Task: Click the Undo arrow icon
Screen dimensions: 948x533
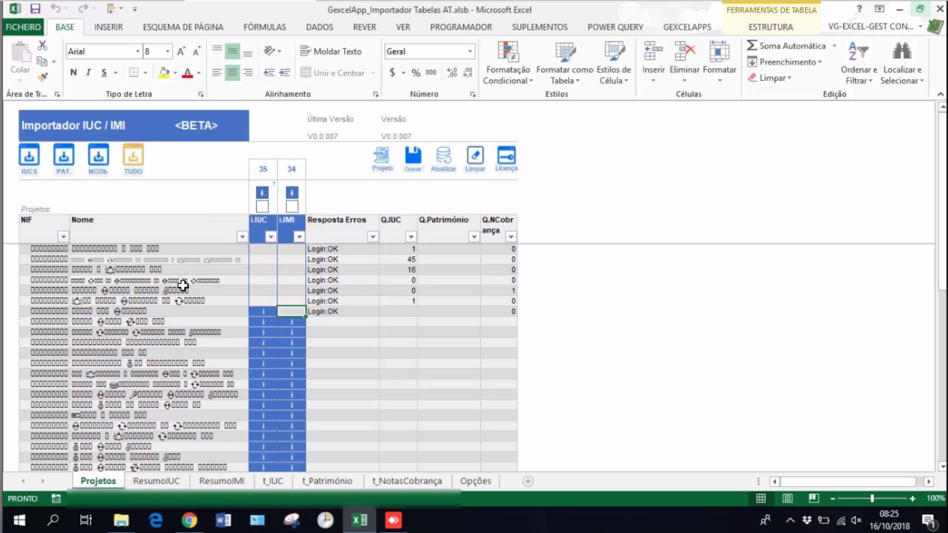Action: (x=55, y=9)
